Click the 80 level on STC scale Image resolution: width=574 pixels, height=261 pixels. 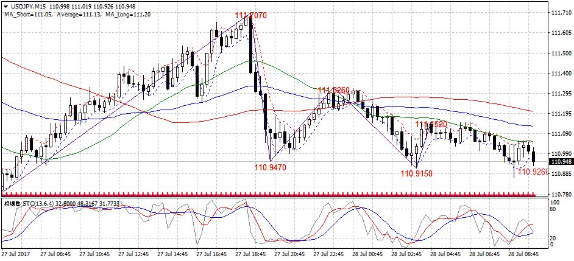tap(553, 210)
